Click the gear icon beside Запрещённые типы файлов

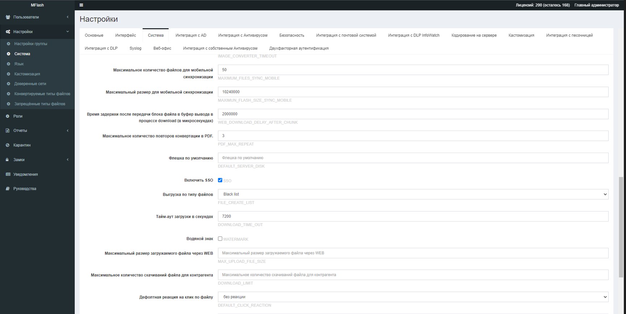tap(9, 104)
